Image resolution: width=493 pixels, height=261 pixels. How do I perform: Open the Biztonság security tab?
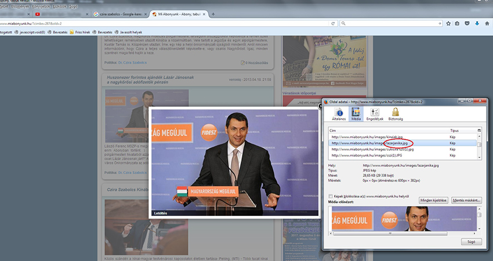click(x=395, y=114)
